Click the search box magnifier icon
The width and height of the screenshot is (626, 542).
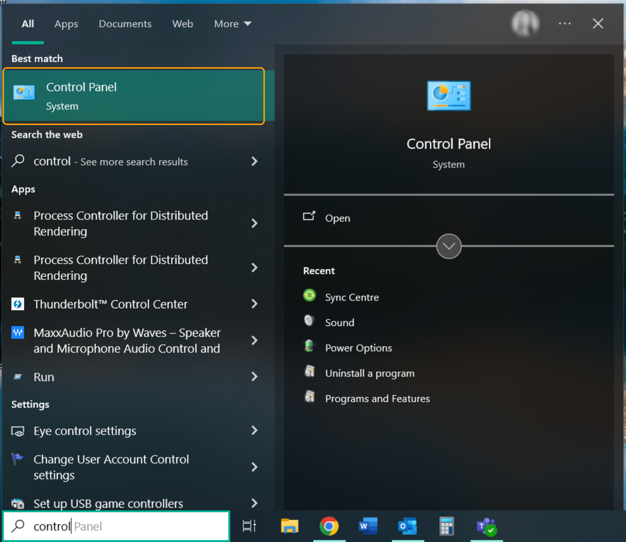tap(18, 526)
